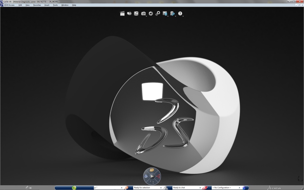Click the blue globe icon in status bar
304x190 pixels.
244,188
